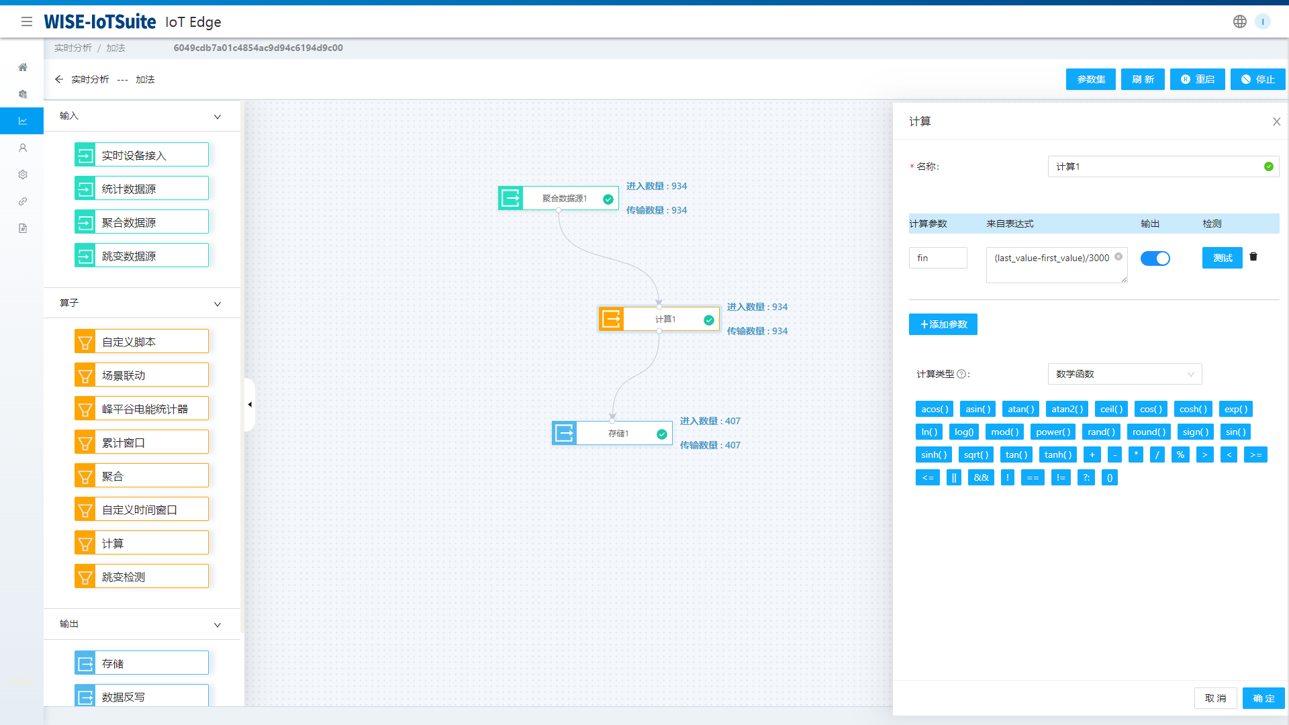The height and width of the screenshot is (725, 1289).
Task: Click the 名称 input field
Action: click(1155, 166)
